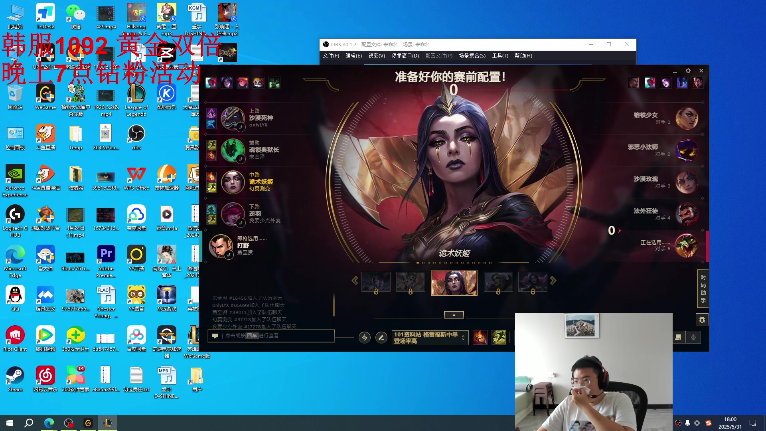The width and height of the screenshot is (766, 431).
Task: Click enemy 铸铁少女 champion portrait
Action: [x=687, y=118]
